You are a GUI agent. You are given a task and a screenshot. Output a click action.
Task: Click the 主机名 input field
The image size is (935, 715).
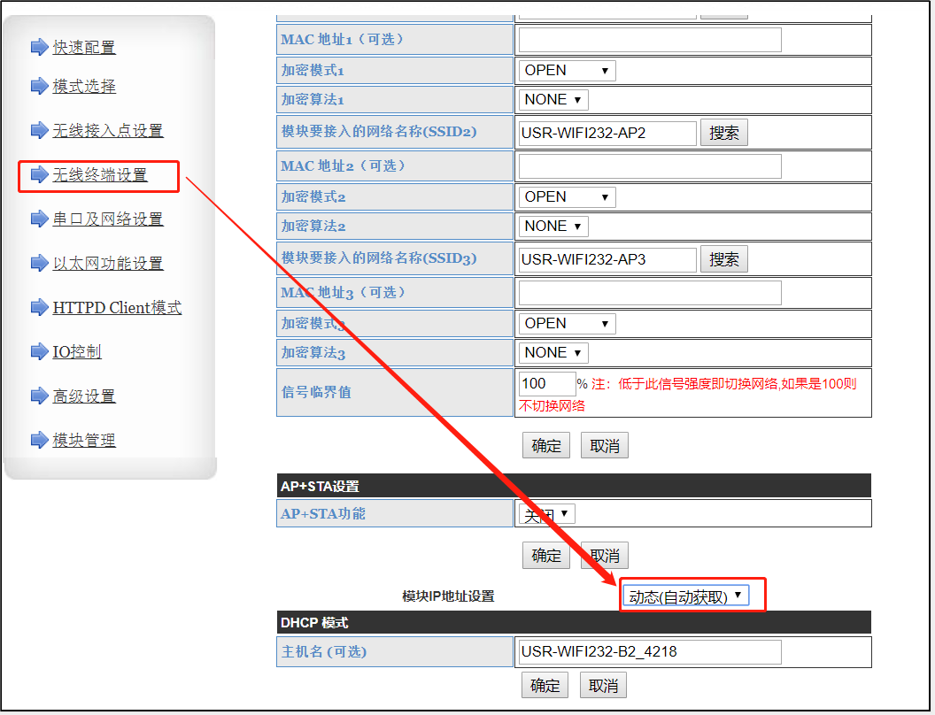pyautogui.click(x=650, y=653)
